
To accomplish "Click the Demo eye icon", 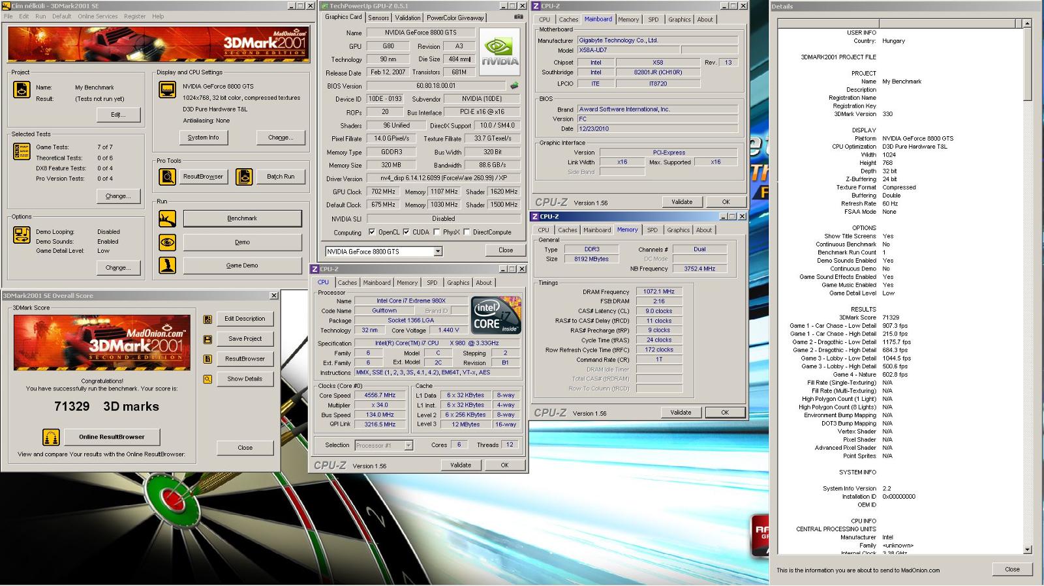I will pyautogui.click(x=167, y=242).
